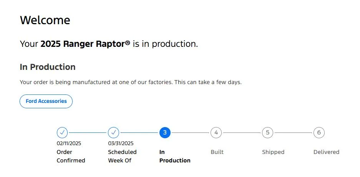The width and height of the screenshot is (360, 177).
Task: Click the 03/31/2025 scheduled date
Action: pyautogui.click(x=121, y=144)
